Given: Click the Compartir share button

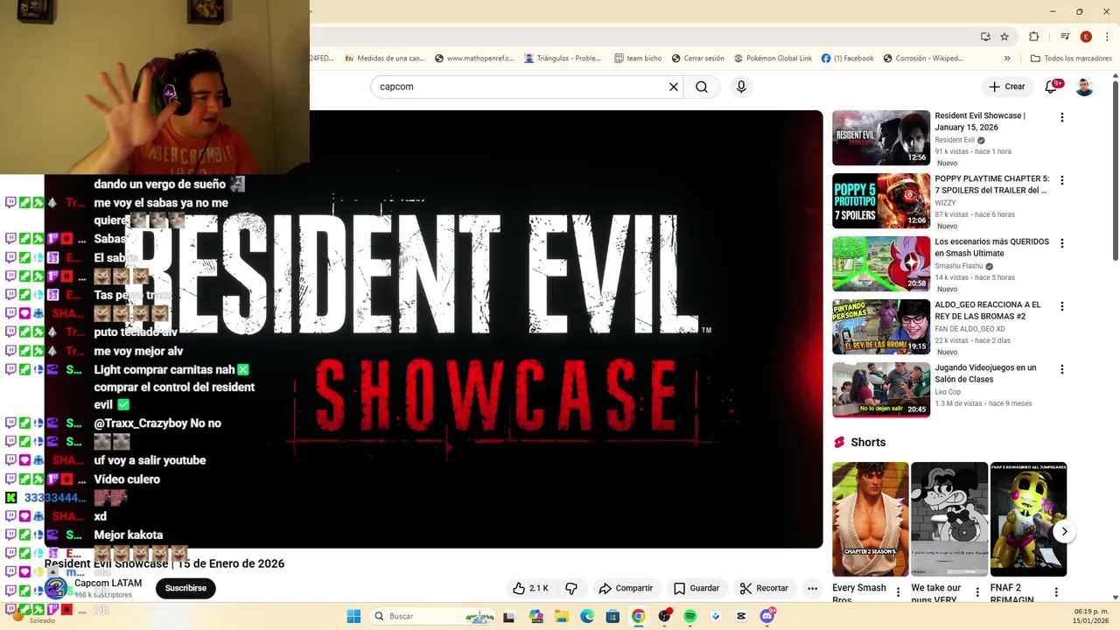Looking at the screenshot, I should (x=626, y=588).
